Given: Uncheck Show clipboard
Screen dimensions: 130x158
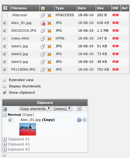Looking at the screenshot, I should point(4,92).
